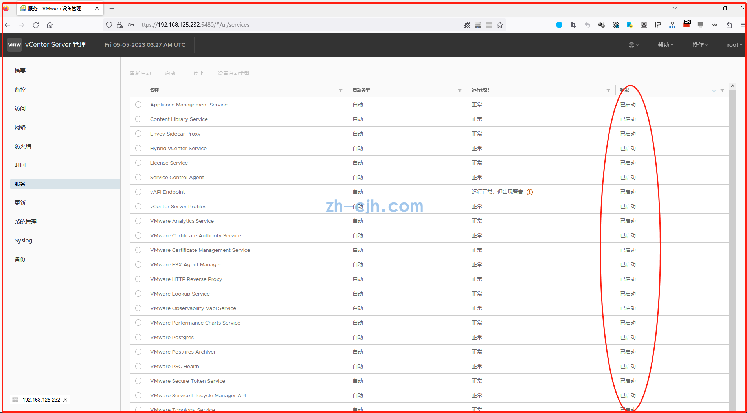Click the browser back arrow
Image resolution: width=747 pixels, height=413 pixels.
pos(7,25)
